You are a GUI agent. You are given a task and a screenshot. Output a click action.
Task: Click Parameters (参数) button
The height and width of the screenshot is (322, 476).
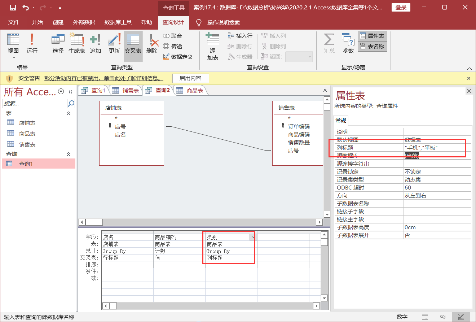[348, 44]
